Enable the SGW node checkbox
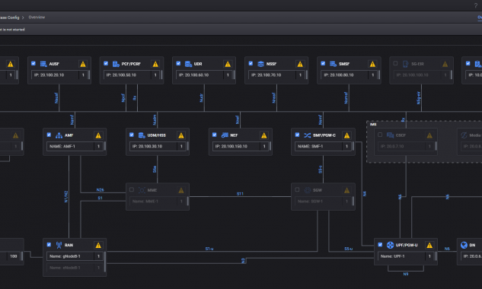 (297, 189)
